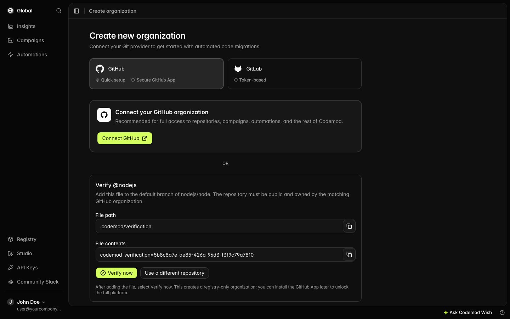Click the Create organization breadcrumb
The height and width of the screenshot is (319, 510).
click(x=113, y=11)
